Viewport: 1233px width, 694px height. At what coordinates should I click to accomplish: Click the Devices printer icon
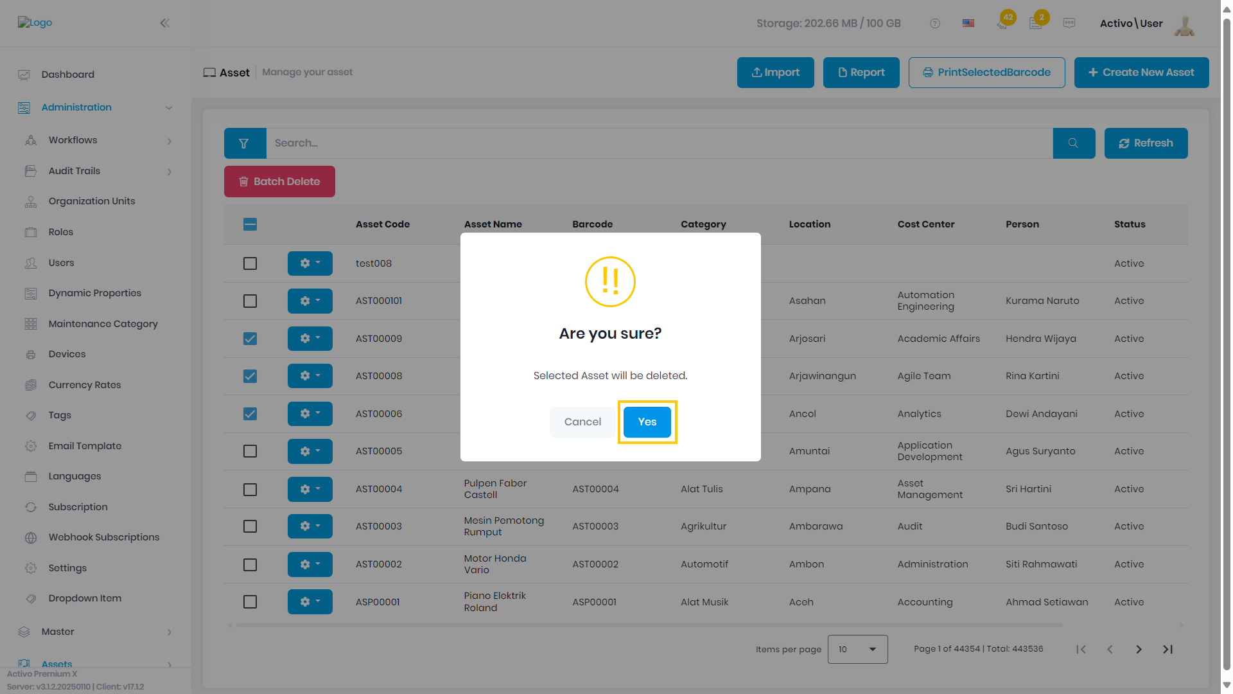(x=31, y=354)
